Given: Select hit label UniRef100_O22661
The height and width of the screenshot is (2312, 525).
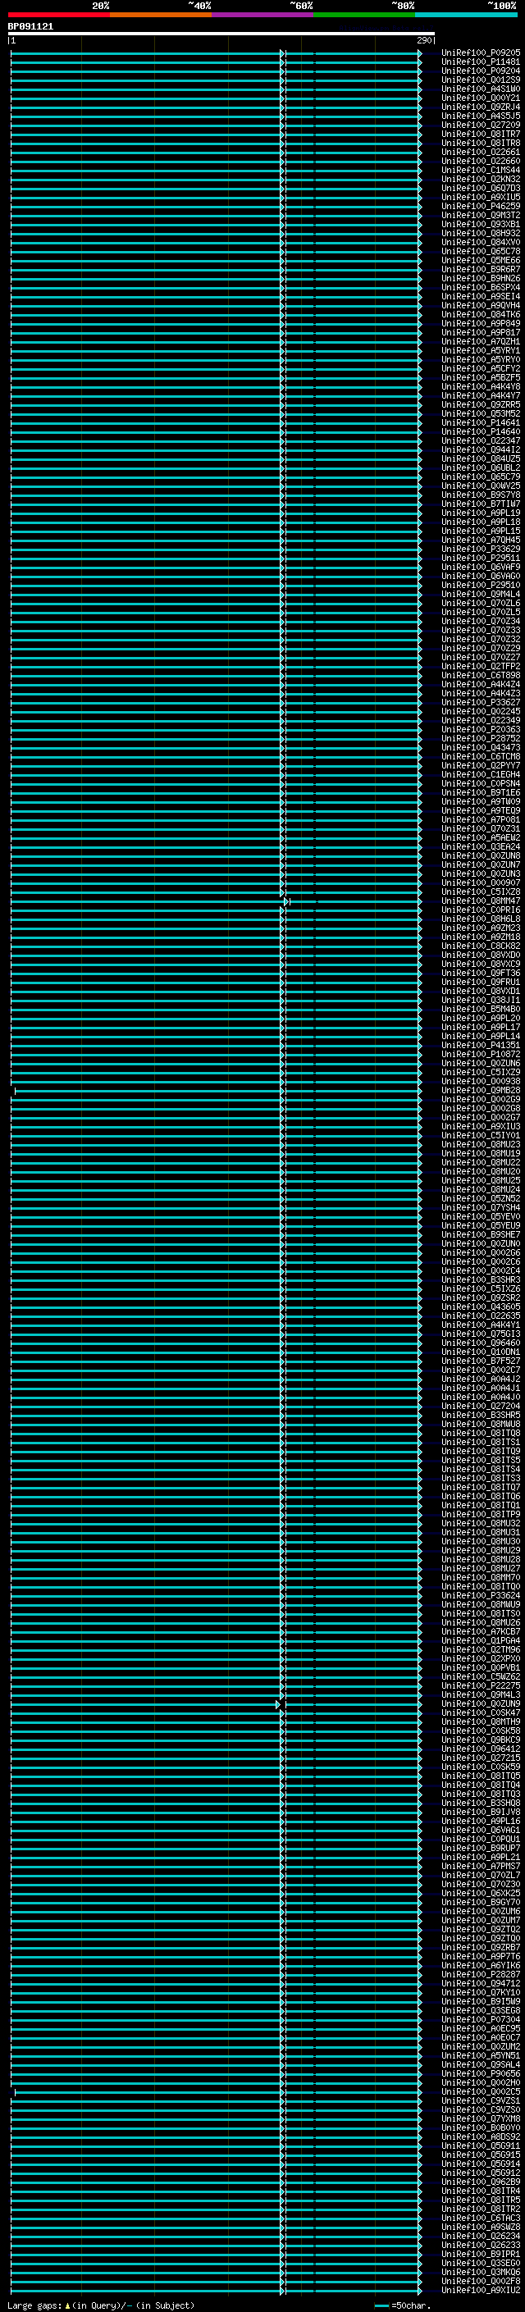Looking at the screenshot, I should coord(481,152).
